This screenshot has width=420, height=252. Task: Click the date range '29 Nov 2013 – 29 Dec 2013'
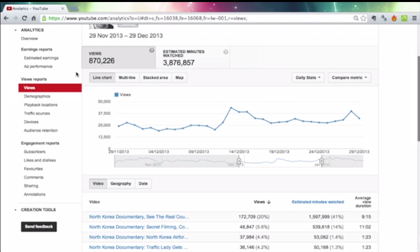(126, 36)
